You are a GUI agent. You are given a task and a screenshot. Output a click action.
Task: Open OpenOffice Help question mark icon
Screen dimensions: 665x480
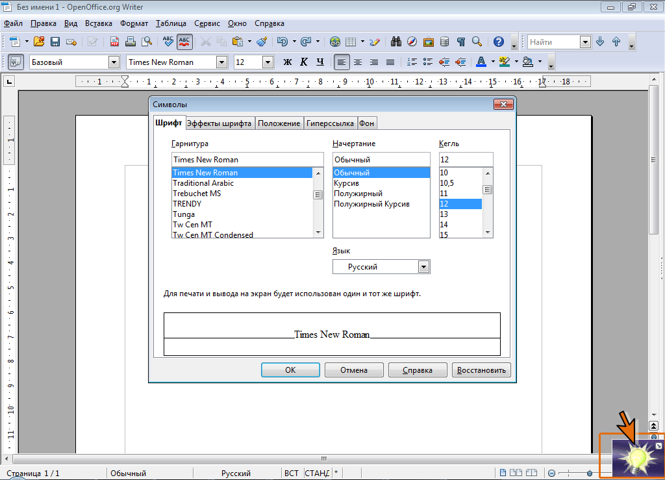pos(499,42)
